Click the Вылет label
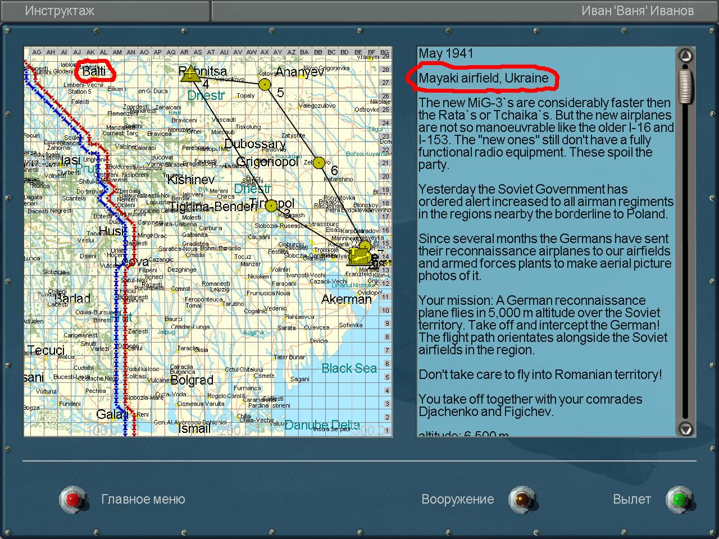 pyautogui.click(x=632, y=499)
